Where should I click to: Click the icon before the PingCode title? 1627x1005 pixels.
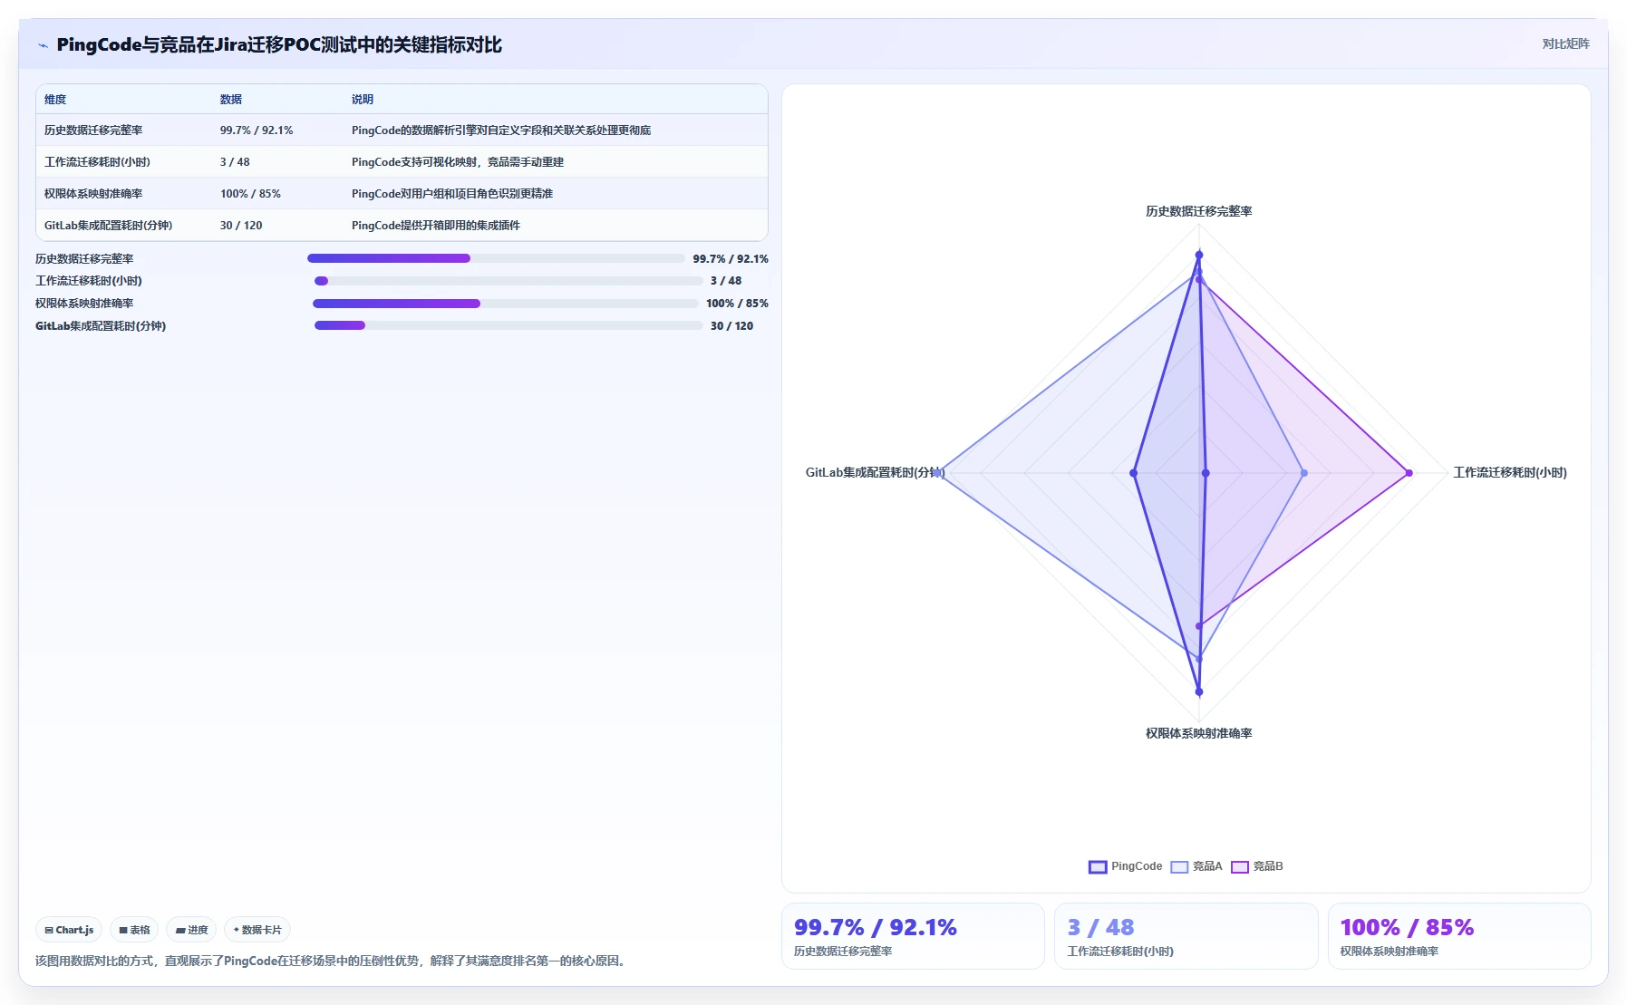(x=43, y=45)
